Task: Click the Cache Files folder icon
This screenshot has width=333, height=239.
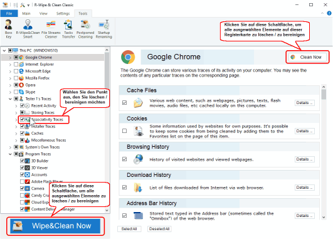Action: click(138, 103)
